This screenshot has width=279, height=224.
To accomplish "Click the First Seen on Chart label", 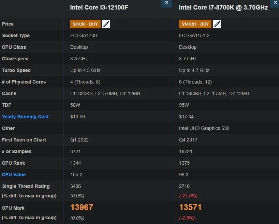I will pos(24,140).
